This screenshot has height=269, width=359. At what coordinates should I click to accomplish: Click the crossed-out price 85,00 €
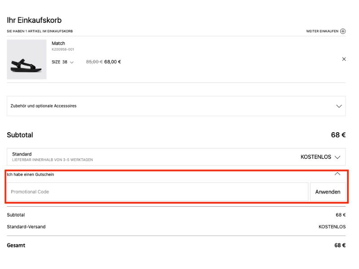coord(94,62)
